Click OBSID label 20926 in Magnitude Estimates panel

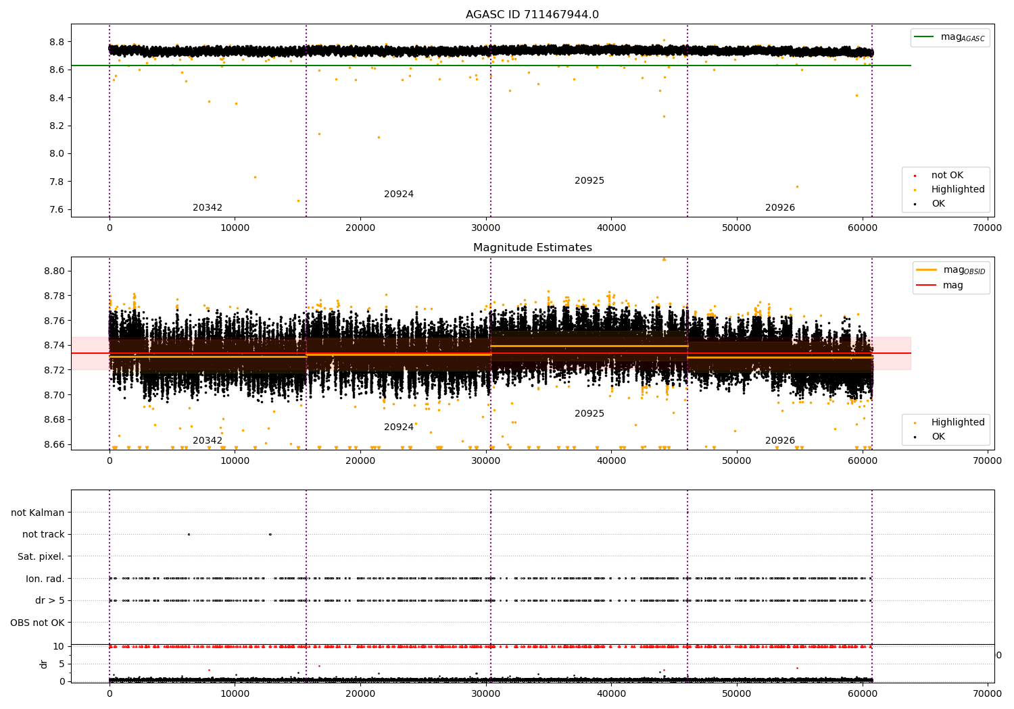(780, 441)
